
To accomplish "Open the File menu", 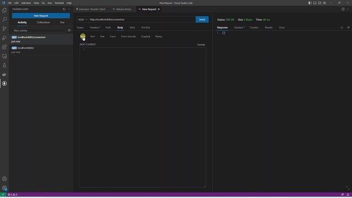I will point(10,3).
